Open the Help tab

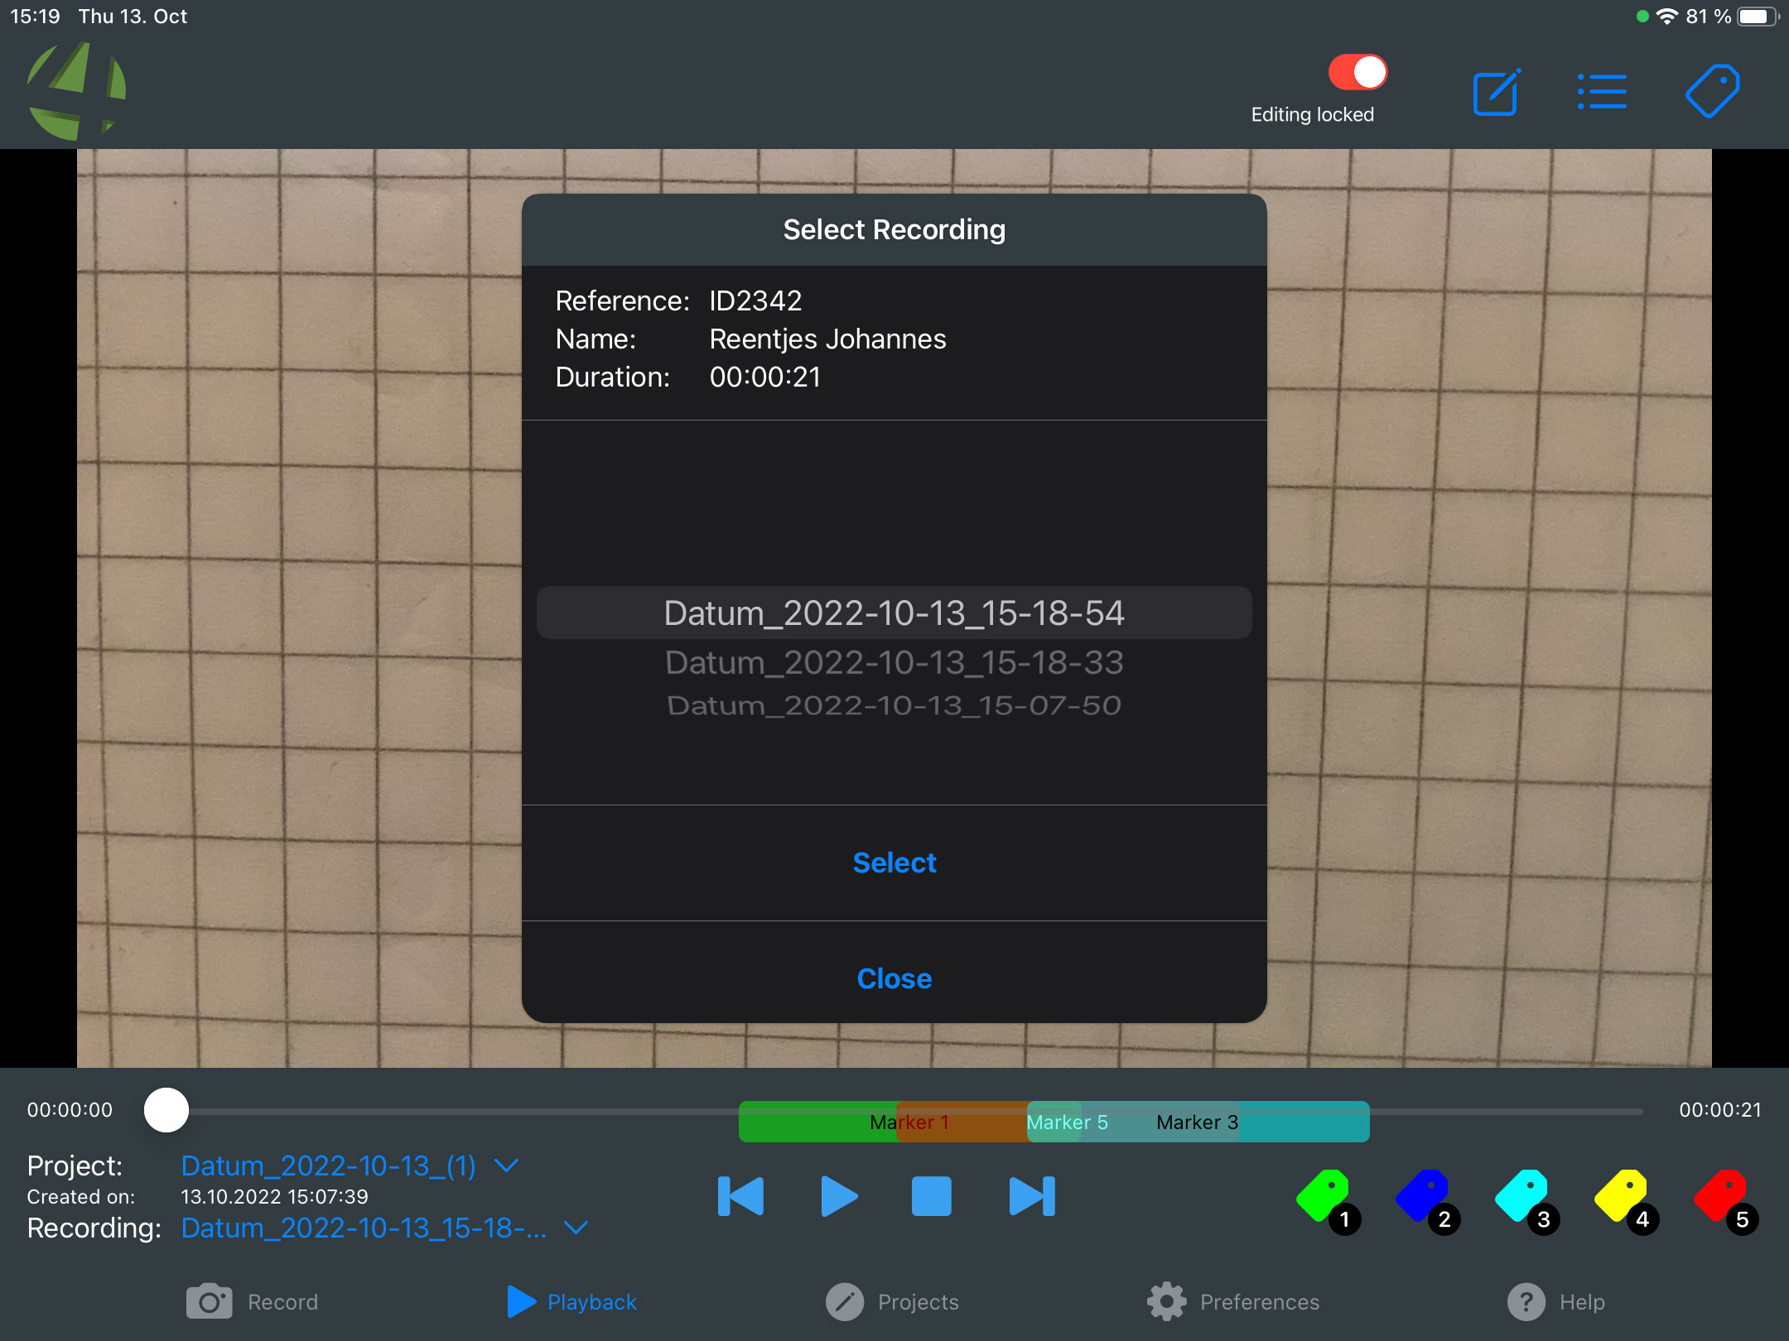point(1555,1302)
